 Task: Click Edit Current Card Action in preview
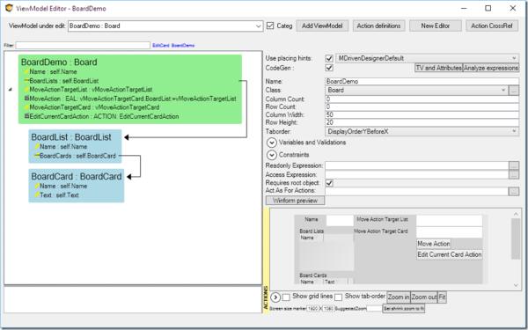point(450,254)
